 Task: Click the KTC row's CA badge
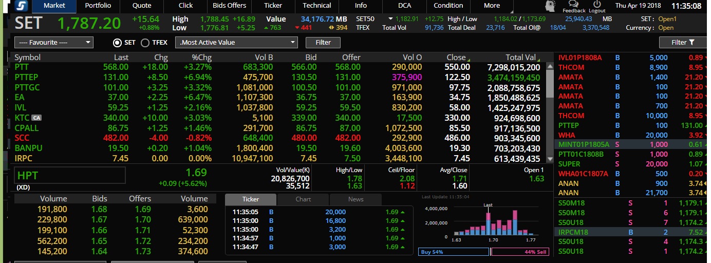[36, 118]
